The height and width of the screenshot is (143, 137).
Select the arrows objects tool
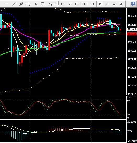point(51,4)
